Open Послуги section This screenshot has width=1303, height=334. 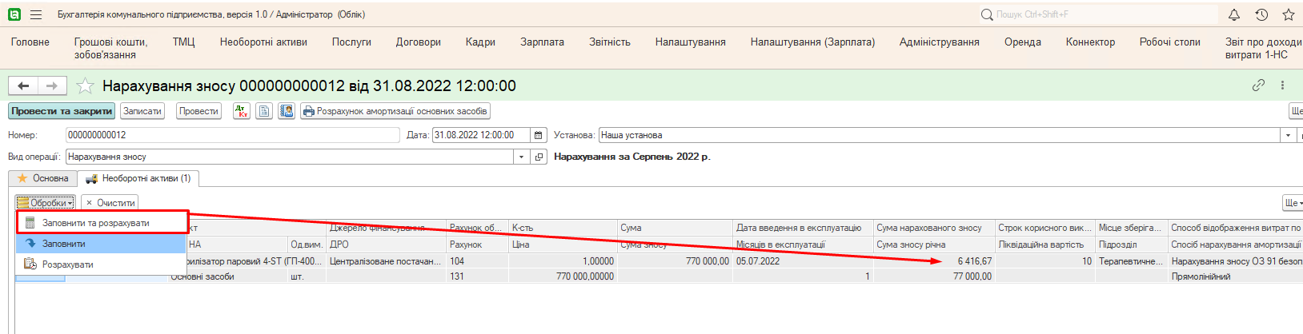[x=351, y=42]
